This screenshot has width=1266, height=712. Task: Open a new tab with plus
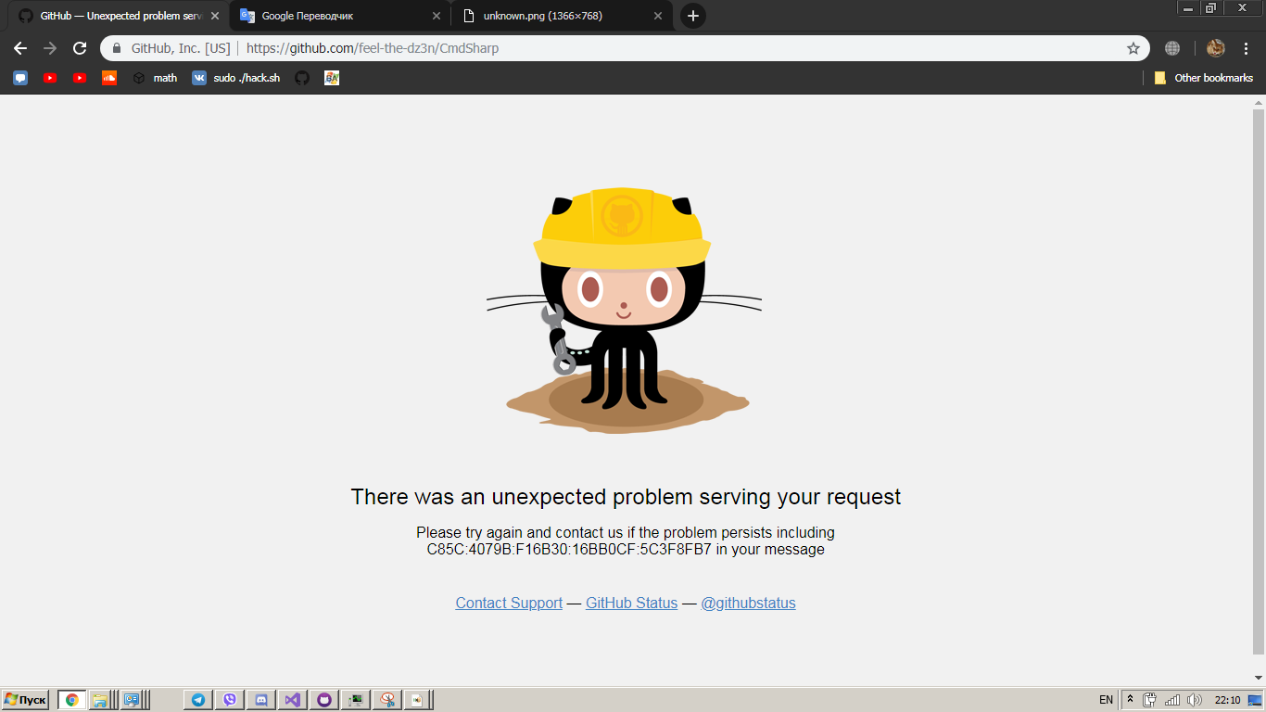(x=692, y=16)
